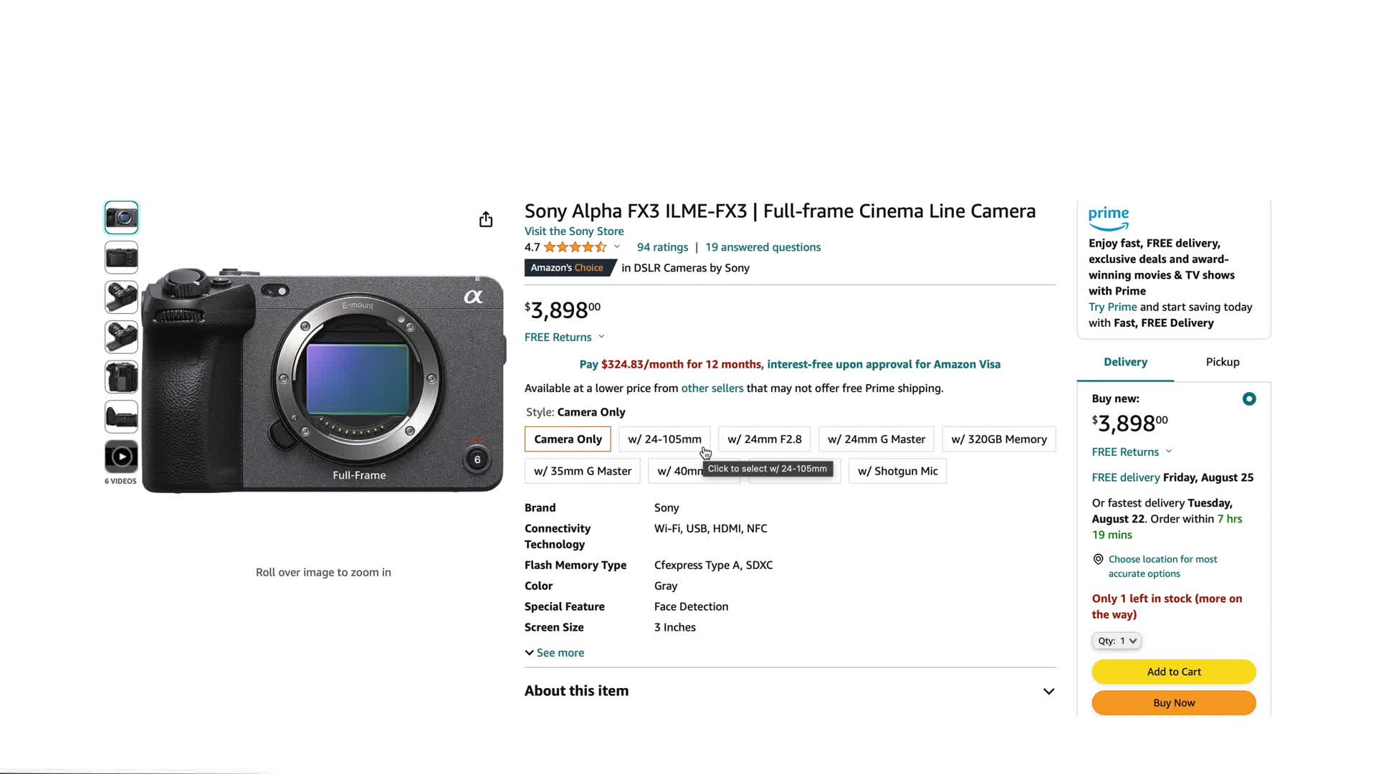Switch to the Pickup tab
The width and height of the screenshot is (1376, 774).
tap(1222, 362)
